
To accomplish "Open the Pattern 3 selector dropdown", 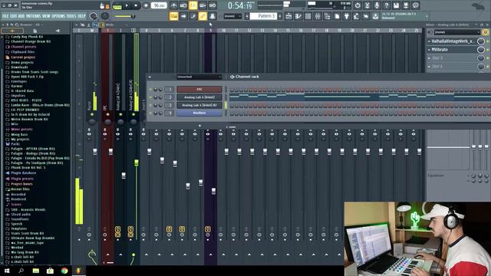I will pos(263,16).
